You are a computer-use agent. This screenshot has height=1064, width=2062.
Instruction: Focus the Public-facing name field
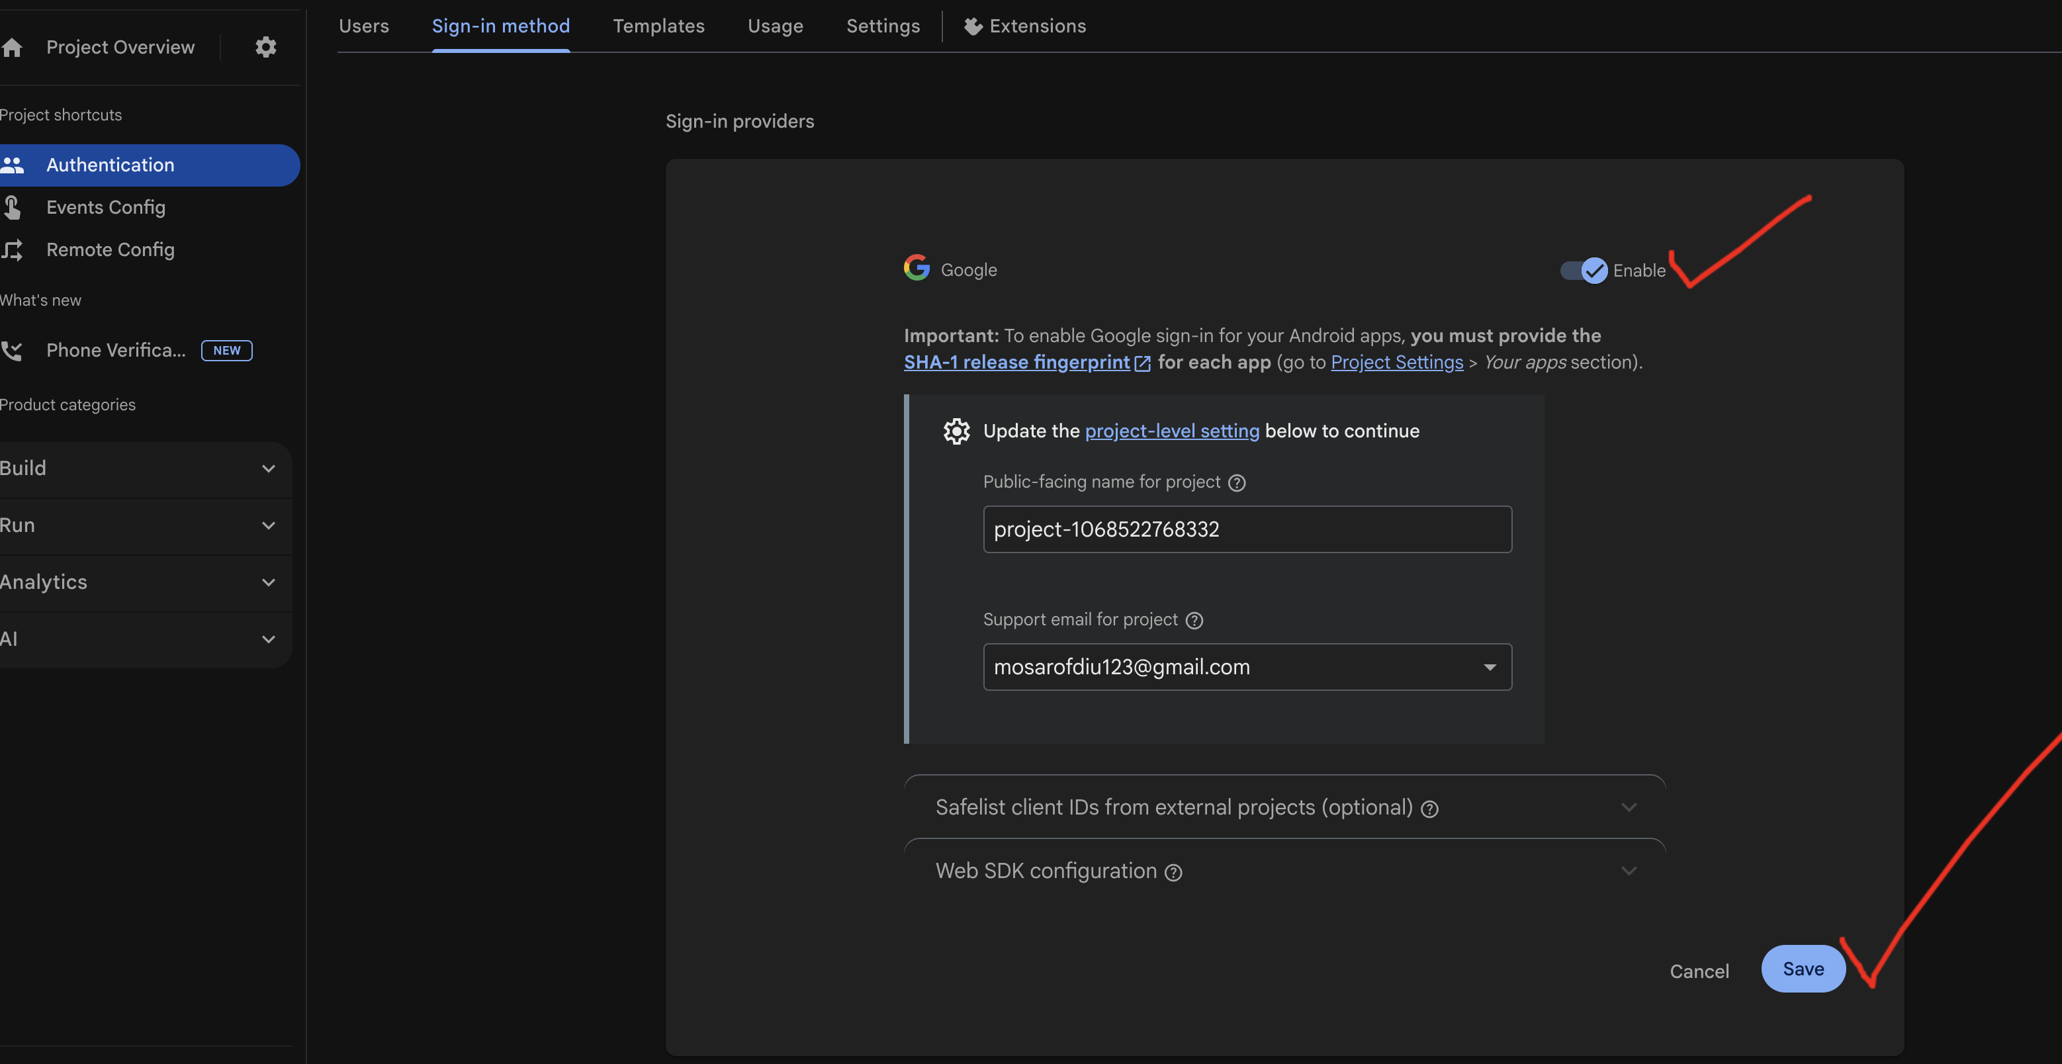(1247, 529)
